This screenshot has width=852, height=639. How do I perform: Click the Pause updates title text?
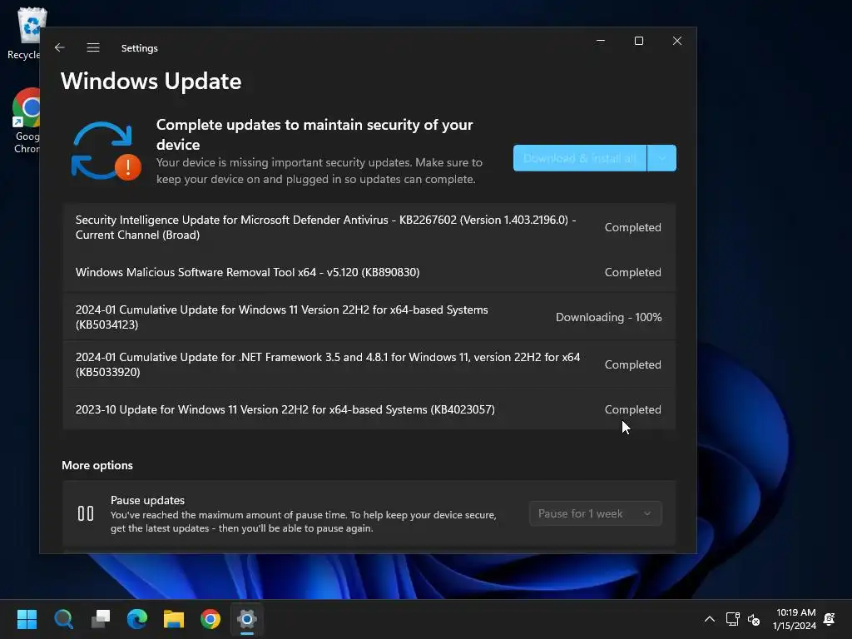pos(147,500)
